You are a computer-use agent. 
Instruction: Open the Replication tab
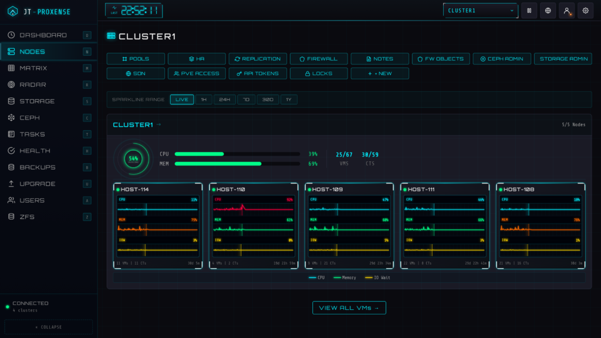click(x=258, y=59)
